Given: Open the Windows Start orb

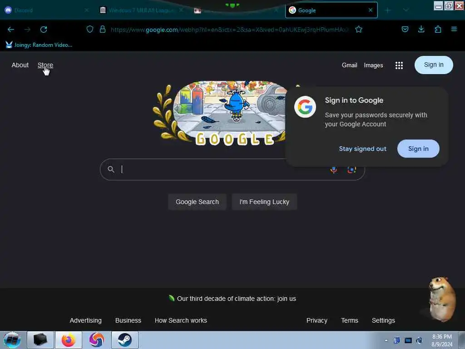Looking at the screenshot, I should [x=12, y=340].
